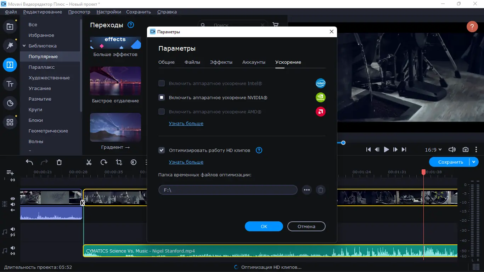Split clip with the scissors tool
The image size is (484, 272).
coord(89,162)
